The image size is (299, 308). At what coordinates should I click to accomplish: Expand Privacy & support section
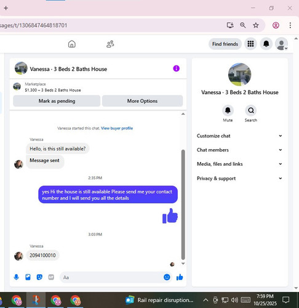point(239,178)
